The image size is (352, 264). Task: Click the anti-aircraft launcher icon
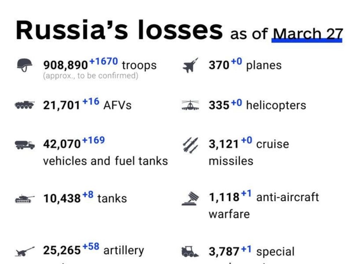click(190, 199)
